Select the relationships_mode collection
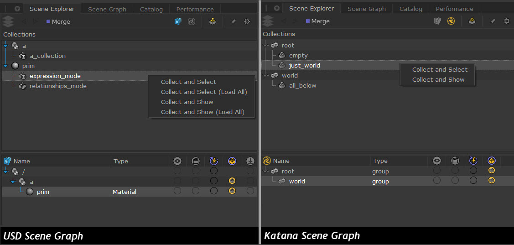The image size is (514, 245). pos(57,86)
